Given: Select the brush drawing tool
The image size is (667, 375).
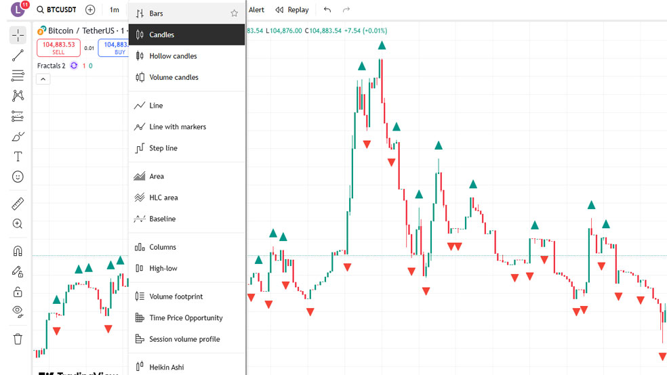Looking at the screenshot, I should tap(18, 136).
